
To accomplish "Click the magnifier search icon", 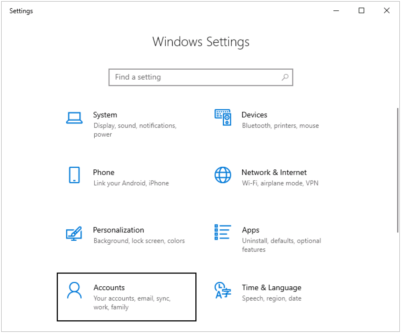I will pos(285,77).
